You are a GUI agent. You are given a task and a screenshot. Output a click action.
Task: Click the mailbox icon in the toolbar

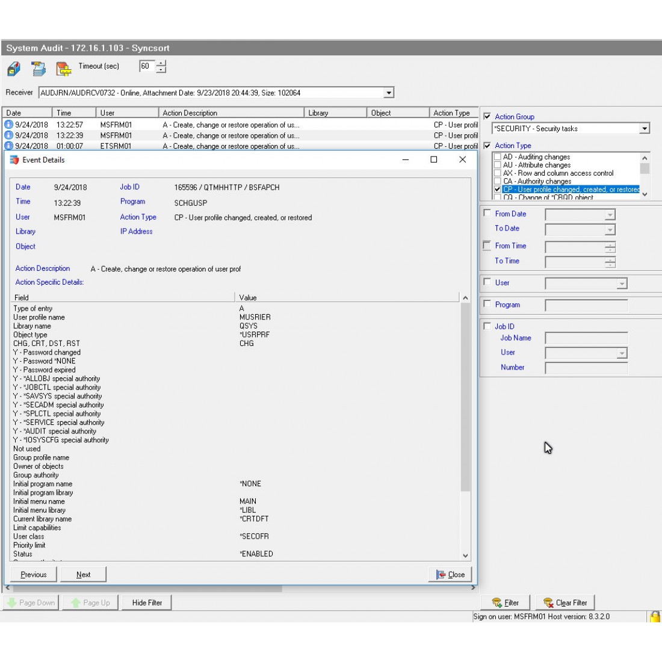[13, 69]
